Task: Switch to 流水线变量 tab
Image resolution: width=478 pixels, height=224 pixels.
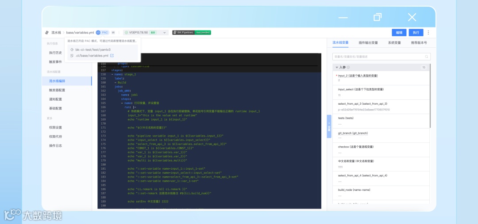Action: pyautogui.click(x=340, y=42)
